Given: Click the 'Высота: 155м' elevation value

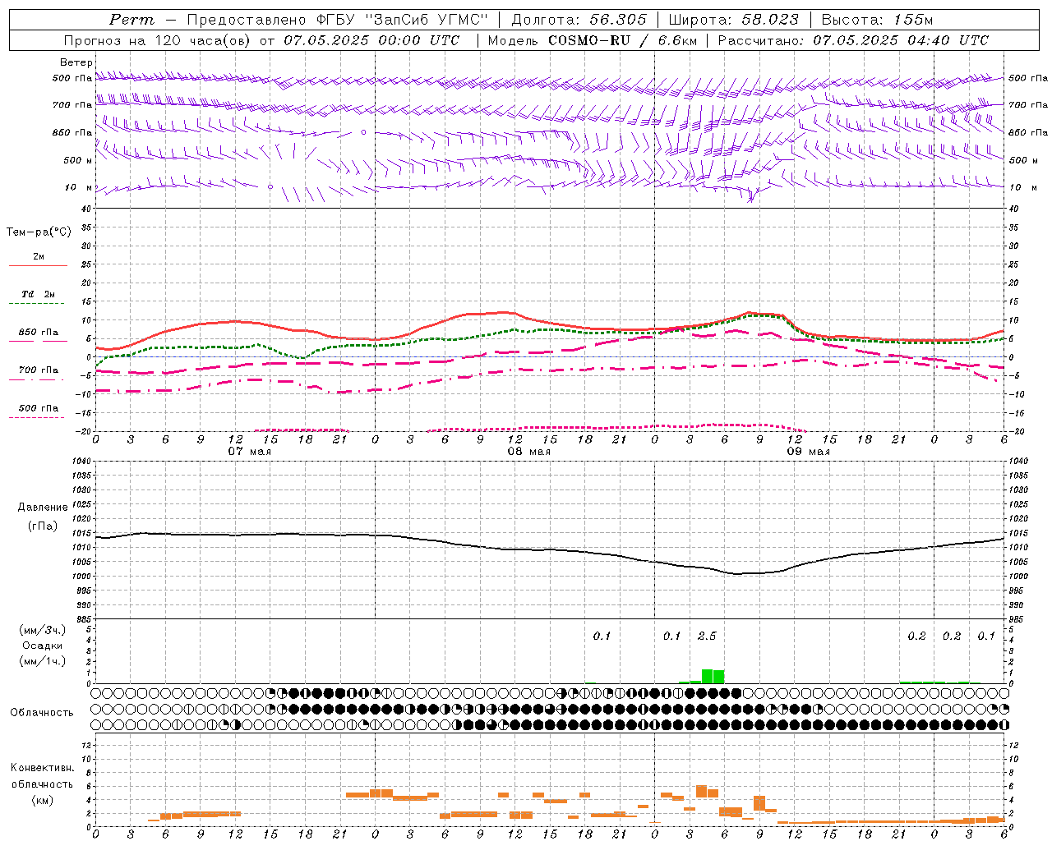Looking at the screenshot, I should tap(877, 20).
